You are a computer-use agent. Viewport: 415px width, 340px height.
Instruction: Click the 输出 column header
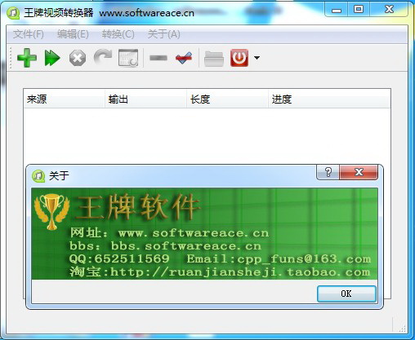click(145, 99)
